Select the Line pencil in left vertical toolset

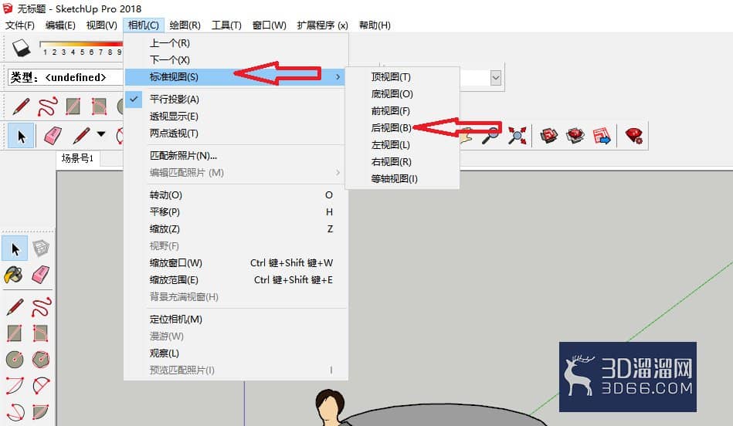[x=15, y=307]
